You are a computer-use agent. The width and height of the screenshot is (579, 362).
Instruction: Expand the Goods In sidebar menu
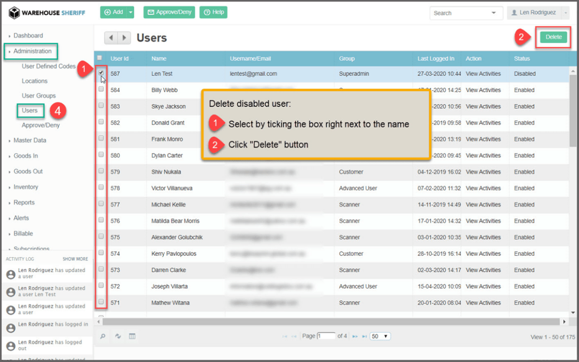25,156
